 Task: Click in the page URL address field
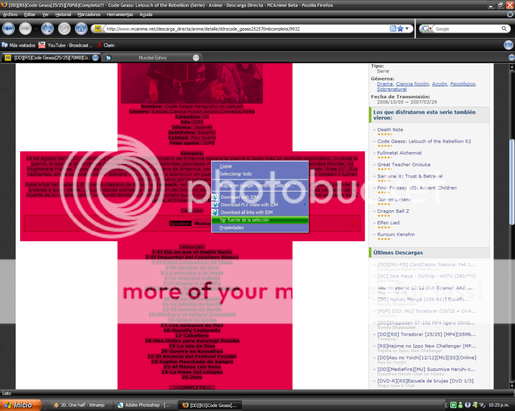click(x=246, y=29)
